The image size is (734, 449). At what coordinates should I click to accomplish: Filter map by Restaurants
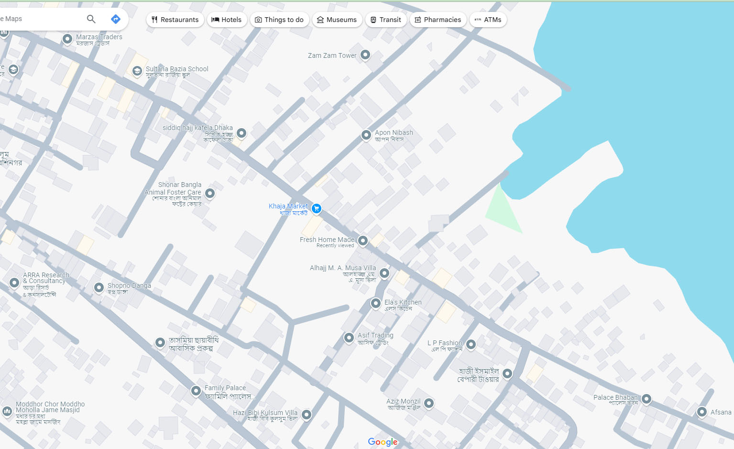click(175, 20)
